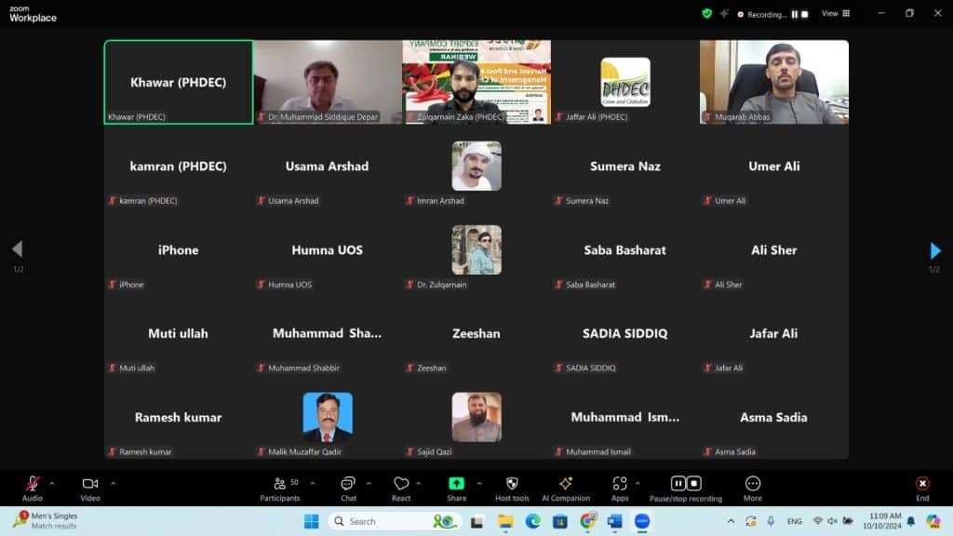This screenshot has width=953, height=536.
Task: Expand share options arrow beside Share
Action: pos(479,483)
